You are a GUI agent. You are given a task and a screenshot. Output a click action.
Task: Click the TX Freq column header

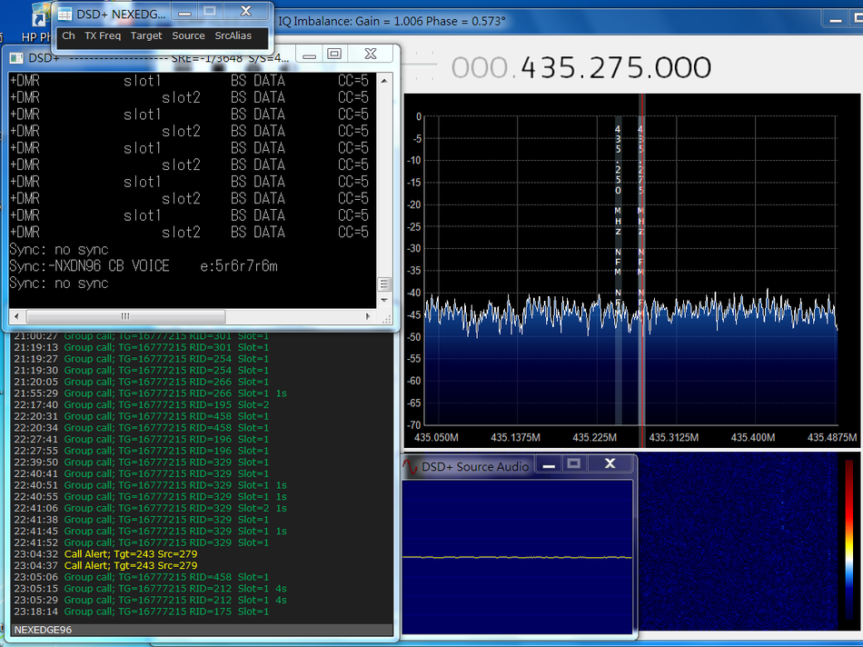click(x=103, y=35)
